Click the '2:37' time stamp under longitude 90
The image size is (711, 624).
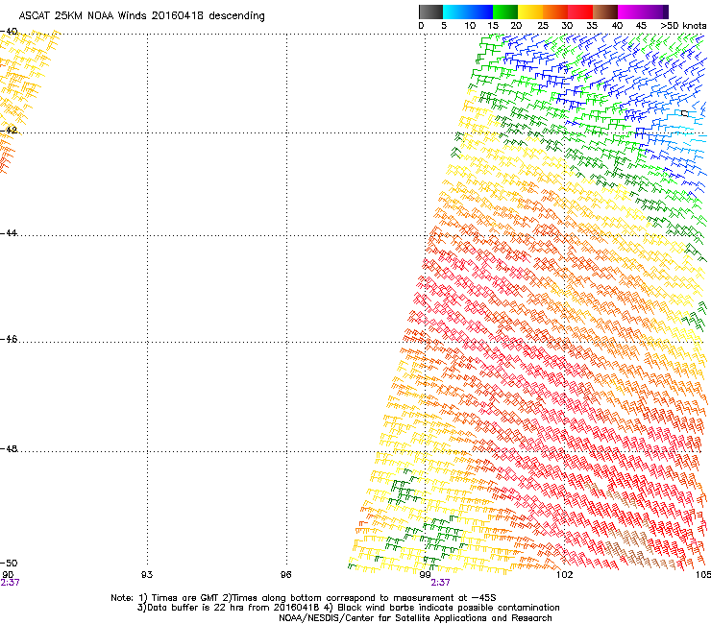(x=10, y=583)
